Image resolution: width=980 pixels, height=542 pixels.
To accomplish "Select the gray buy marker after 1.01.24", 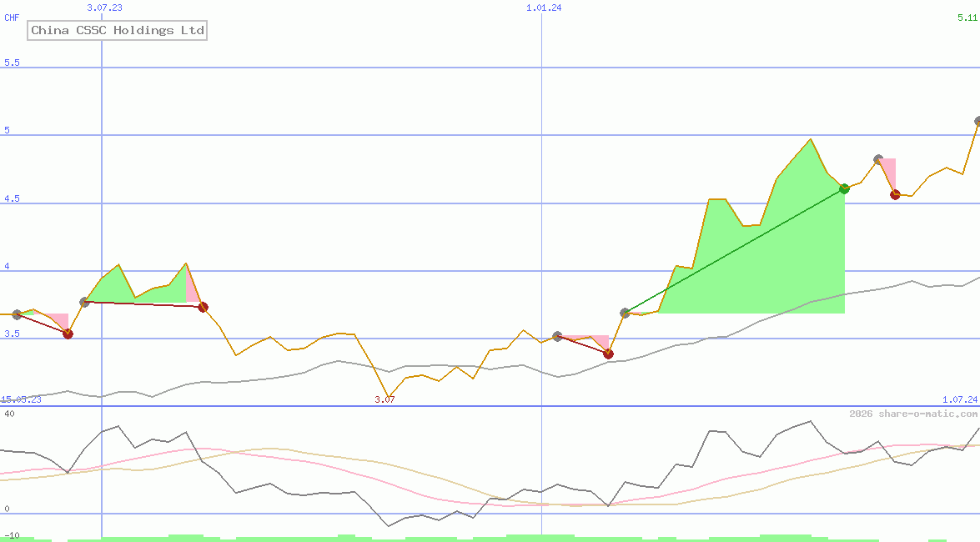I will point(557,336).
